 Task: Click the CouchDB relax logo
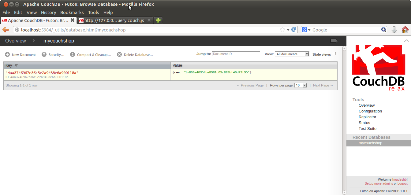coord(379,68)
